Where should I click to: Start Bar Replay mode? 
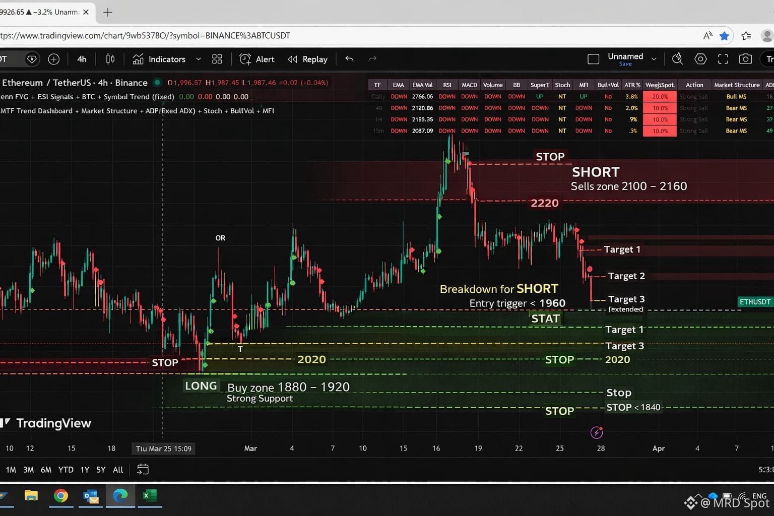point(307,59)
